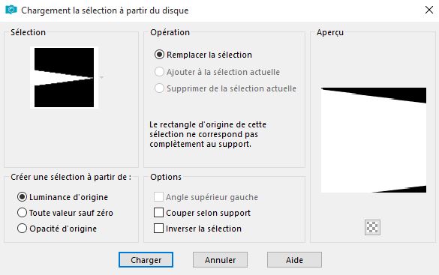Open the selection file dropdown arrow
Image resolution: width=439 pixels, height=275 pixels.
click(x=101, y=77)
